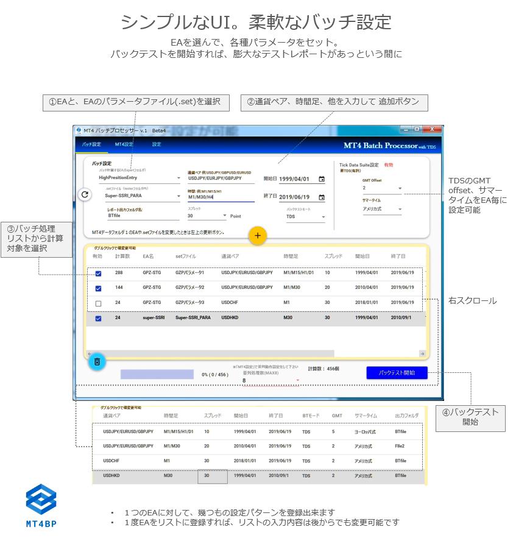Click the blue trash delete button
This screenshot has height=552, width=516.
pos(97,361)
